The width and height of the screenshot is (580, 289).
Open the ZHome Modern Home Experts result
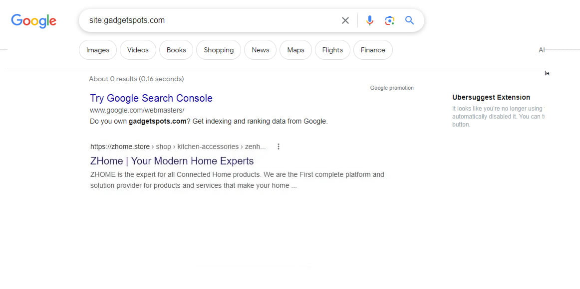[x=172, y=161]
